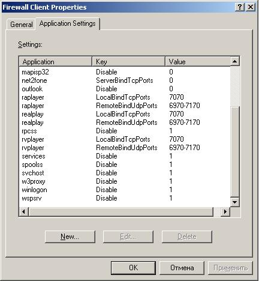The height and width of the screenshot is (281, 259).
Task: Click the title bar help question mark
Action: click(240, 7)
